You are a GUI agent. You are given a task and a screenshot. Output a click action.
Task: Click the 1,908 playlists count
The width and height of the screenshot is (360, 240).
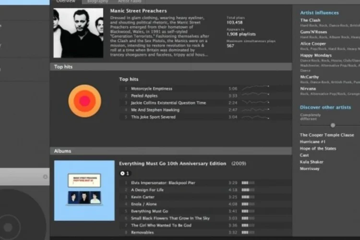(x=241, y=34)
